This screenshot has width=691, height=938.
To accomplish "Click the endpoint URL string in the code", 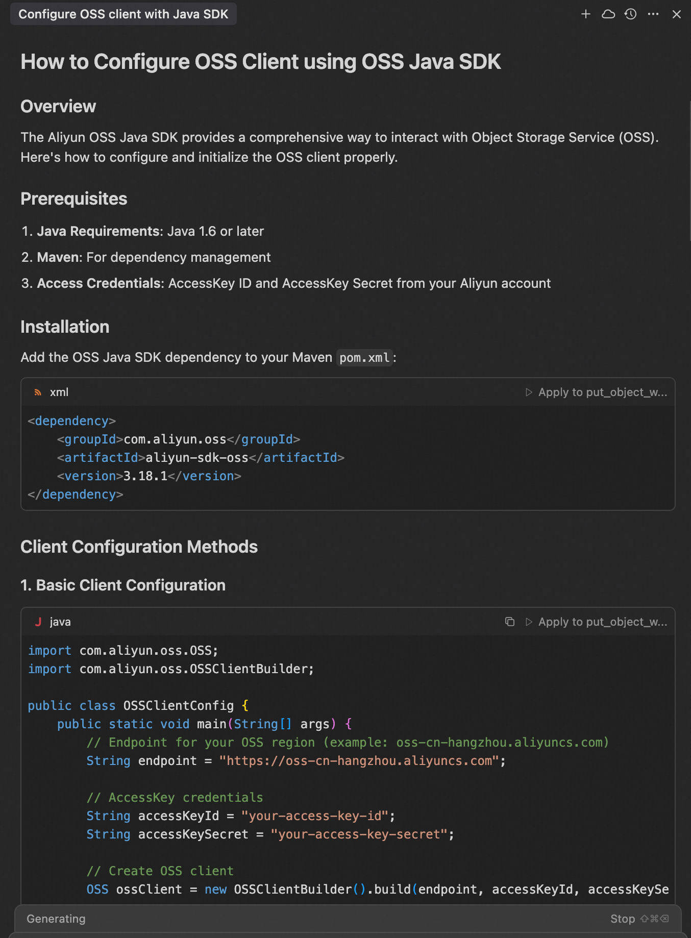I will [359, 761].
